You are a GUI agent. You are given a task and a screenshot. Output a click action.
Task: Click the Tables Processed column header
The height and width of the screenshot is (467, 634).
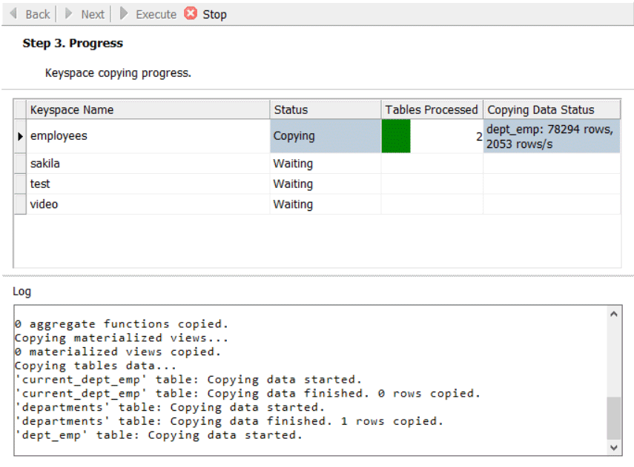tap(432, 110)
